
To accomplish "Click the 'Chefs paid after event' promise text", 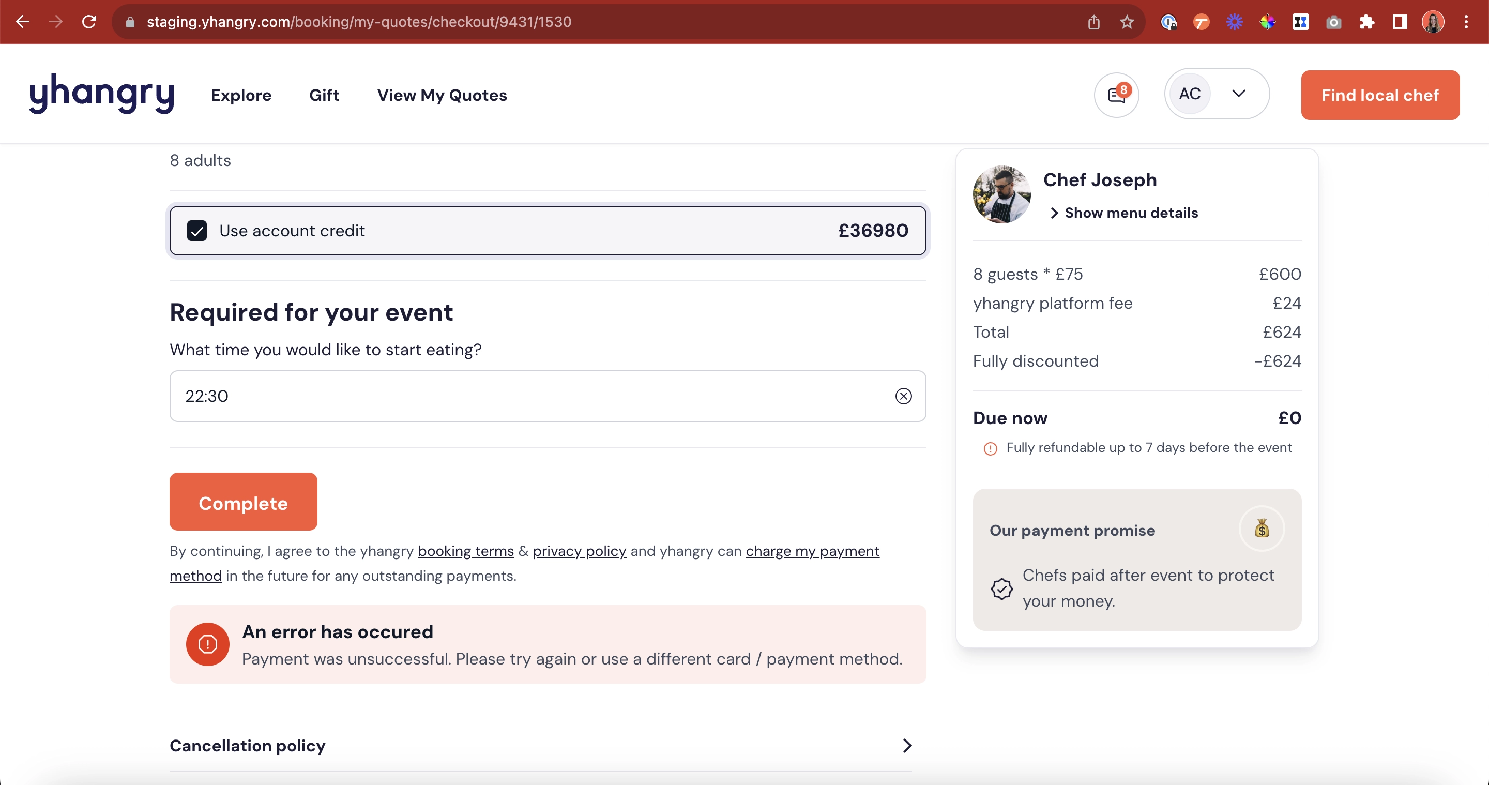I will [1148, 588].
